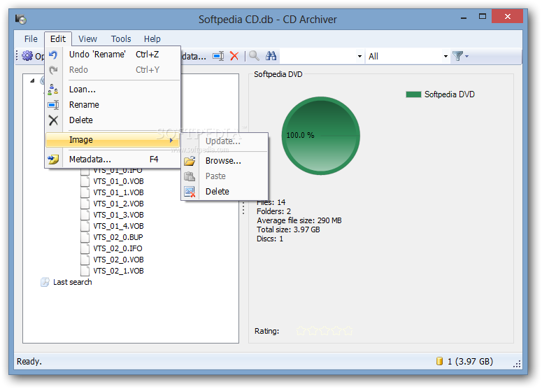This screenshot has width=542, height=389.
Task: Select VTS_02_0.BUP in the file tree
Action: (118, 237)
